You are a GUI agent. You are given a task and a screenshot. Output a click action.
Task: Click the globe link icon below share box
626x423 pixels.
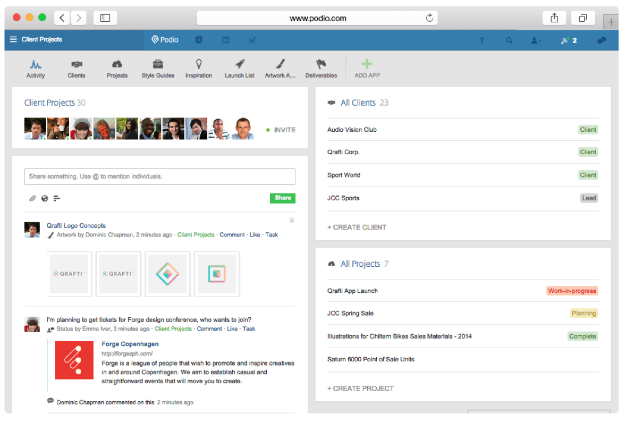pos(44,198)
